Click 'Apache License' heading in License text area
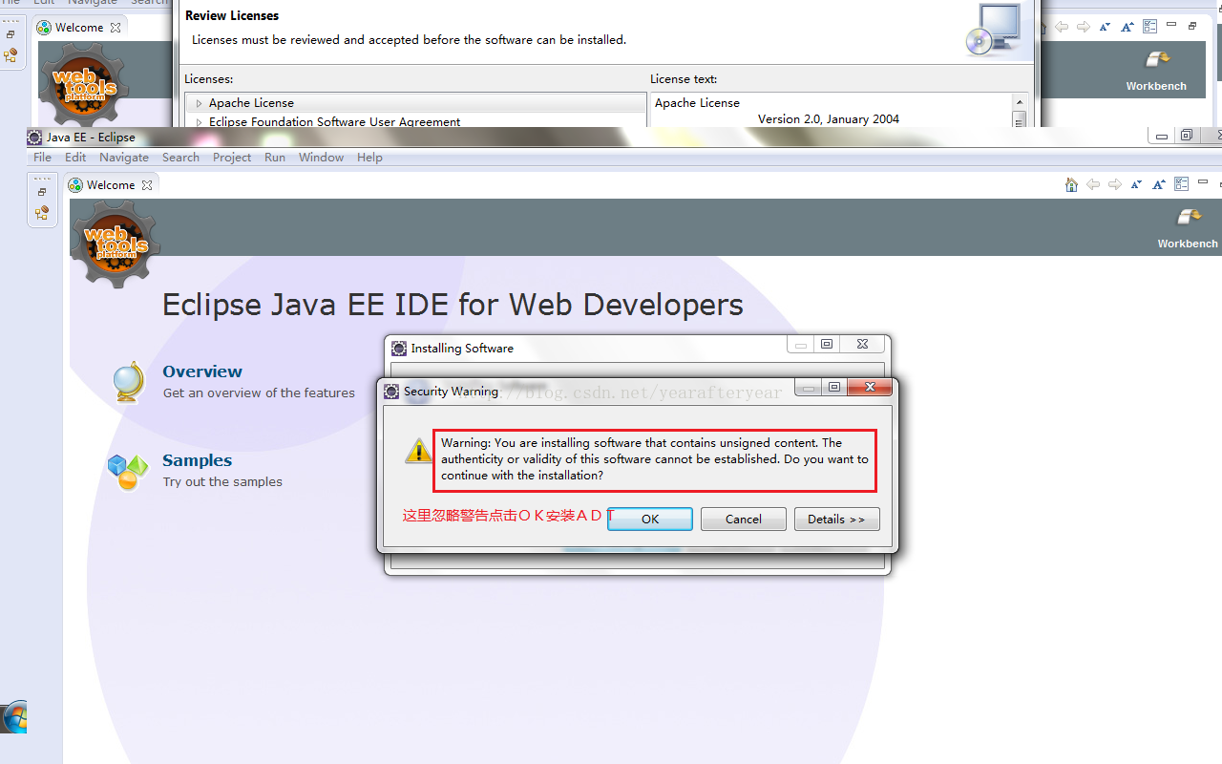This screenshot has width=1222, height=764. (697, 102)
